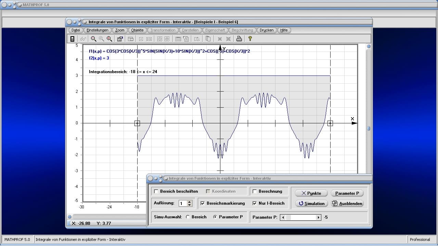Screen dimensions: 438x246
Task: Click the single small square toolbar icon
Action: (x=141, y=39)
